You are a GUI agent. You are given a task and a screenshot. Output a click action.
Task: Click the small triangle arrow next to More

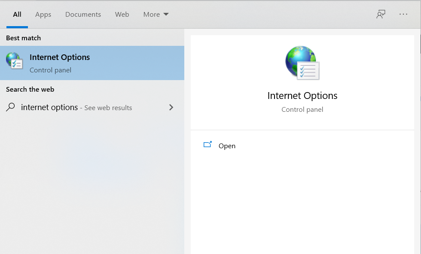[x=166, y=14]
